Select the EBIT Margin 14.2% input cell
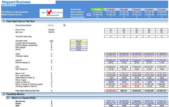This screenshot has height=107, width=169. tap(79, 47)
